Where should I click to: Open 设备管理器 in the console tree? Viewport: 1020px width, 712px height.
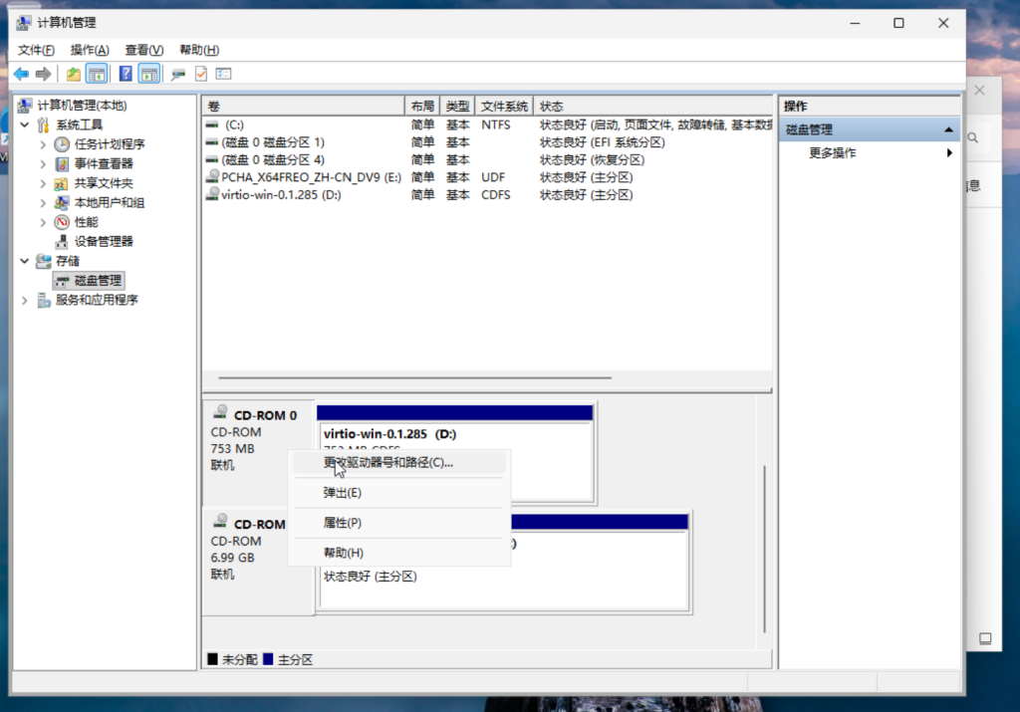(x=103, y=241)
